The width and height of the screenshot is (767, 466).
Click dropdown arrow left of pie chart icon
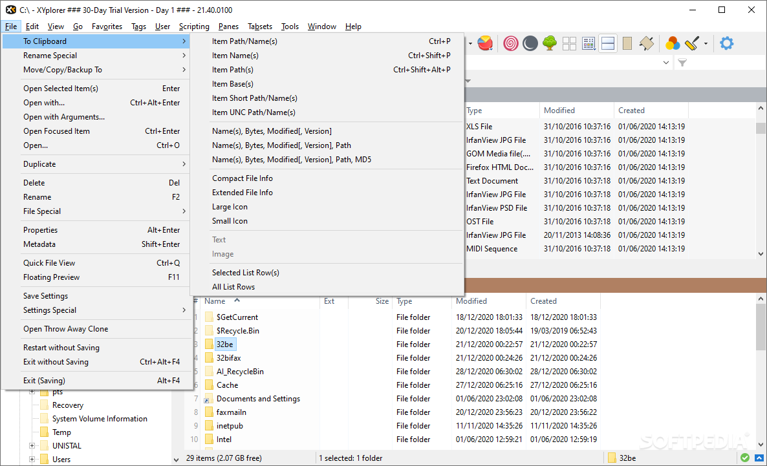[470, 43]
